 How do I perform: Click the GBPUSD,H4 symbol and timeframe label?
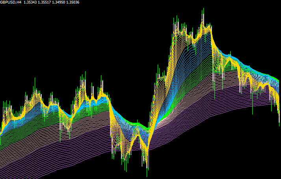[x=11, y=2]
